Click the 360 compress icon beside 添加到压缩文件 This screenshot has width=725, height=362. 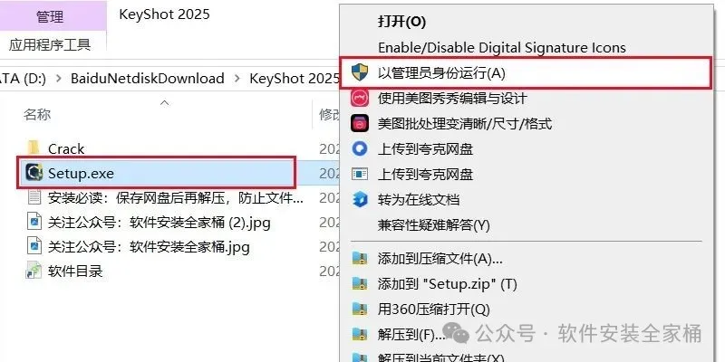(x=360, y=259)
